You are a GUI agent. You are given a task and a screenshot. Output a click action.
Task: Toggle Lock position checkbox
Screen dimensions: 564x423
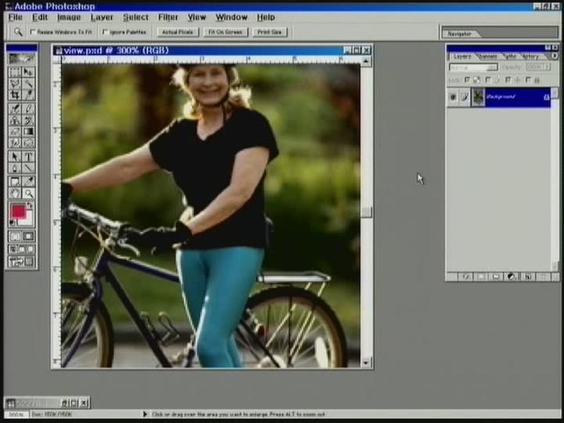(508, 80)
